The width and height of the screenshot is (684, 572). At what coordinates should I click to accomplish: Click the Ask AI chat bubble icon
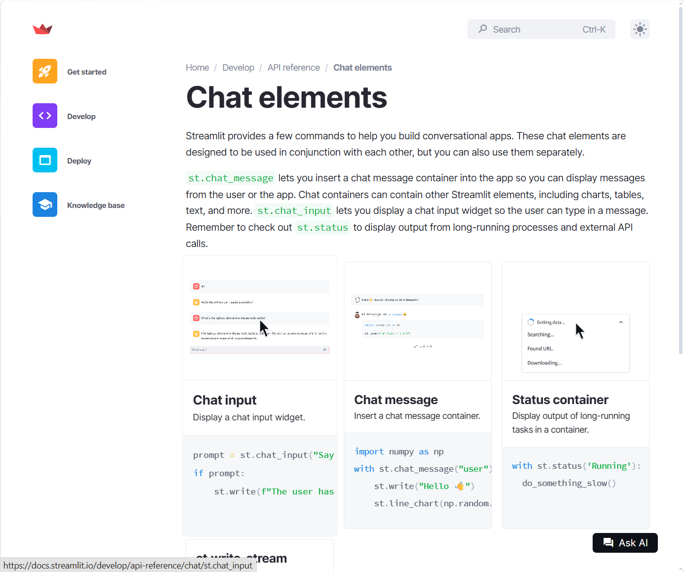tap(608, 543)
